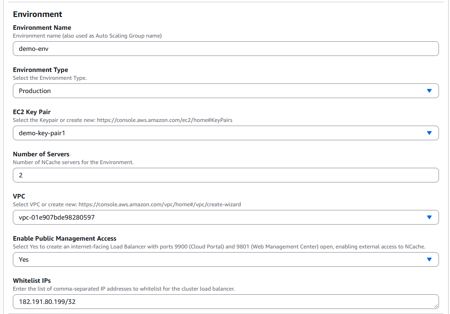This screenshot has height=314, width=450.
Task: Click the Environment Type label
Action: coord(40,70)
